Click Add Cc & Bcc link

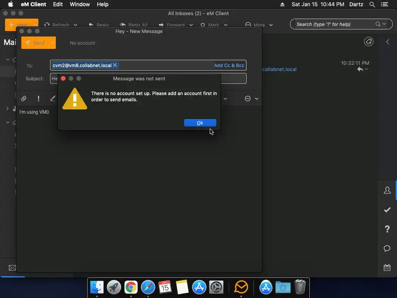(229, 65)
